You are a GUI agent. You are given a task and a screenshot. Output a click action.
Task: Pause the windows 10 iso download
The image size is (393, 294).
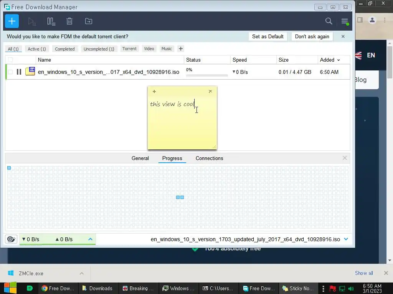19,72
